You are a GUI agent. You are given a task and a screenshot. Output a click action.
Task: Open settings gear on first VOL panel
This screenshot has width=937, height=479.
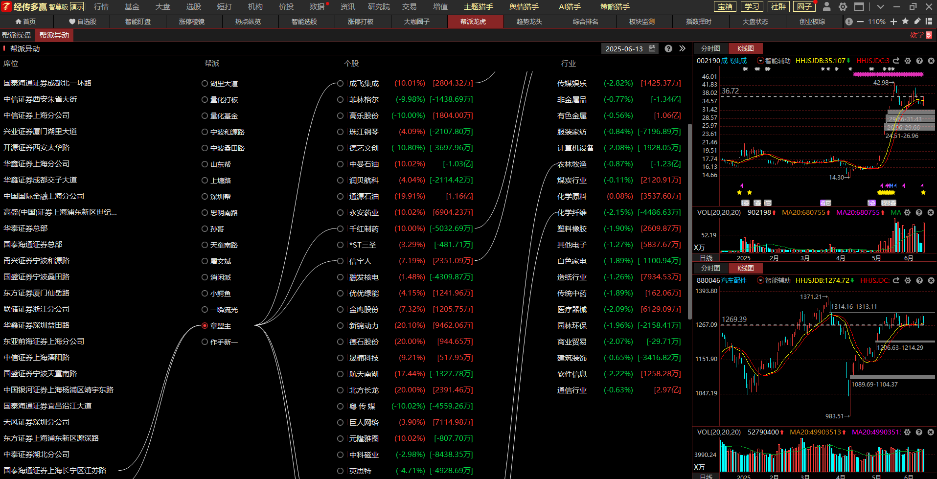[907, 212]
